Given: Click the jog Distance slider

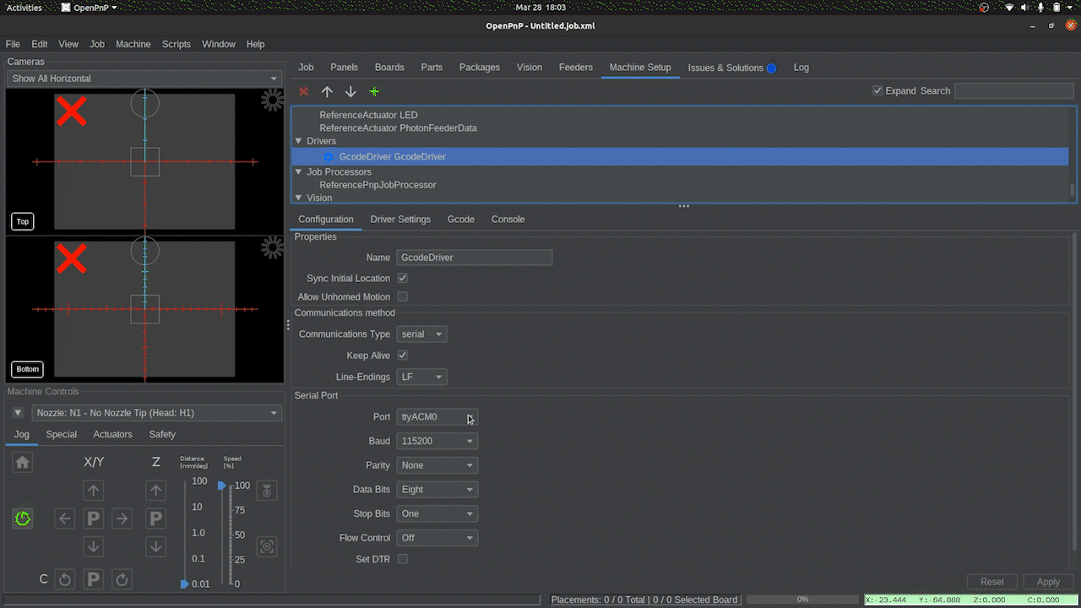Looking at the screenshot, I should 185,533.
